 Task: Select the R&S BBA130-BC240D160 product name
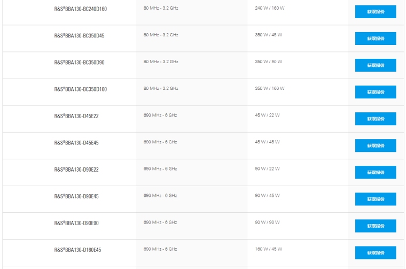click(80, 9)
